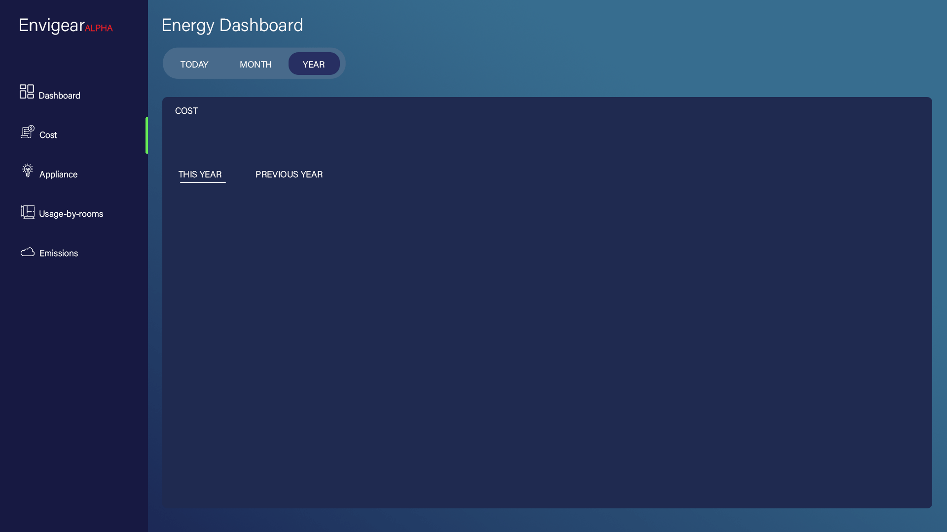Click the COST panel title

point(186,111)
